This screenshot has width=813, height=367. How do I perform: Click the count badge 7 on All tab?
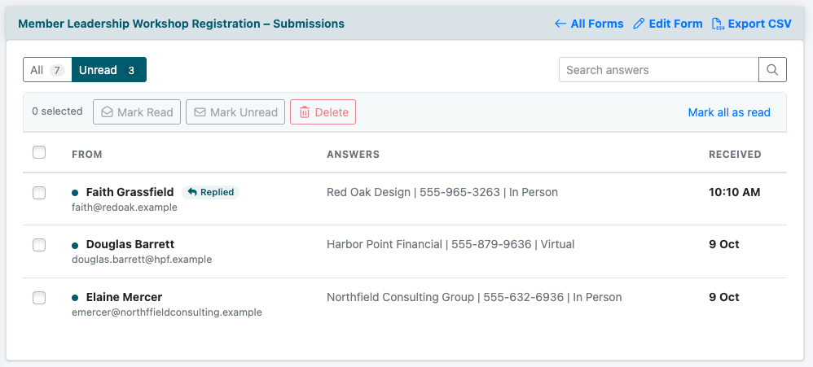(57, 71)
